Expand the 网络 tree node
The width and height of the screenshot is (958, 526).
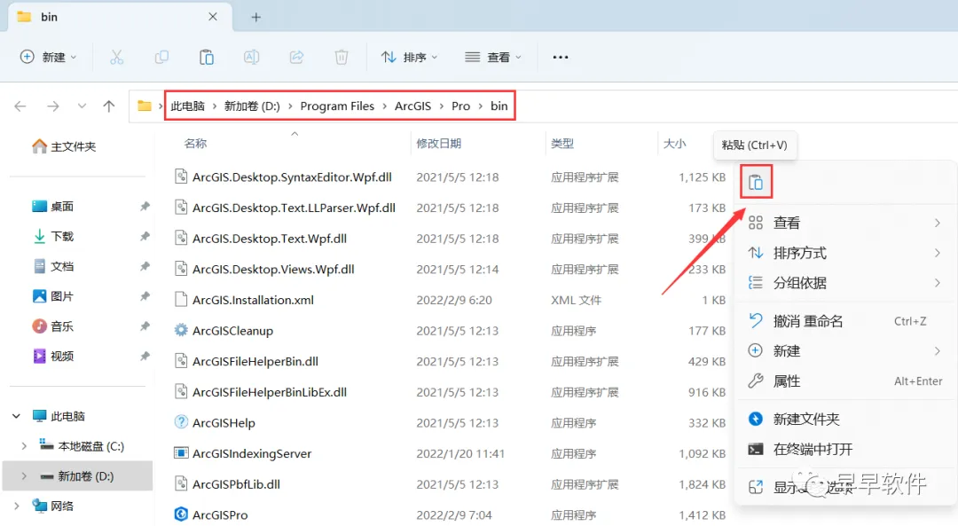17,506
